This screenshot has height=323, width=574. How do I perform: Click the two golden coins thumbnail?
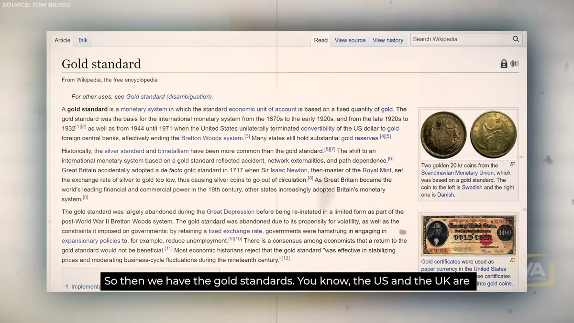click(469, 135)
